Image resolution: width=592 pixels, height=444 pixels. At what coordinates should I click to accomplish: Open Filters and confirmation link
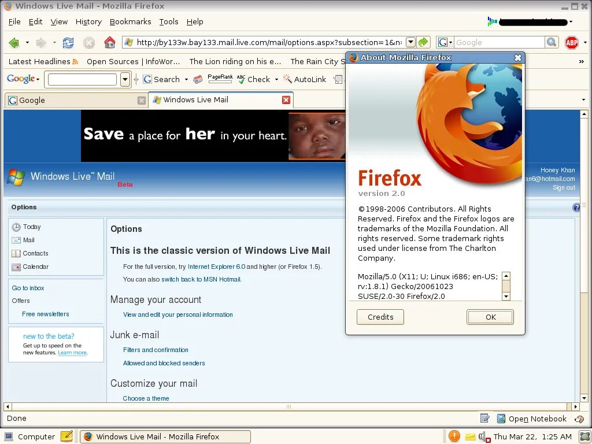coord(156,350)
